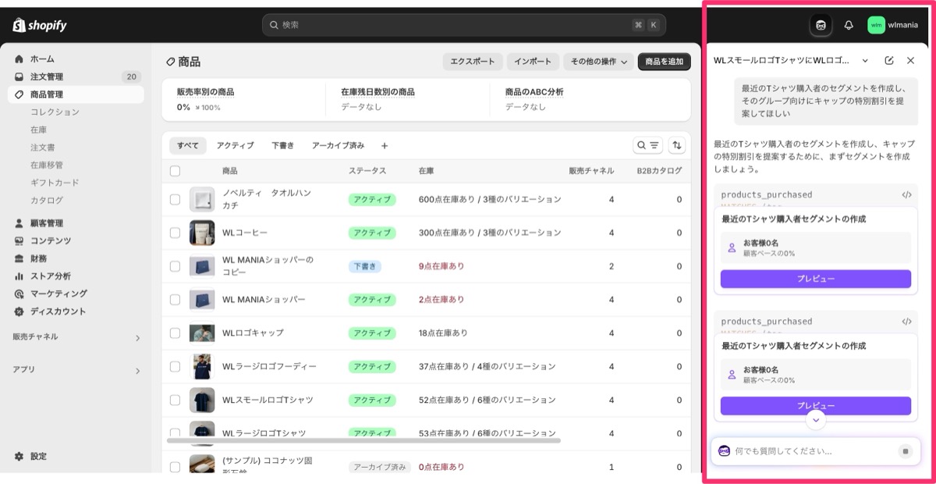Click the インポート button

click(x=533, y=62)
